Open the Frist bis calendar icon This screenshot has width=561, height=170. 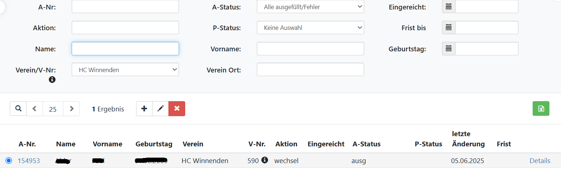pyautogui.click(x=449, y=27)
